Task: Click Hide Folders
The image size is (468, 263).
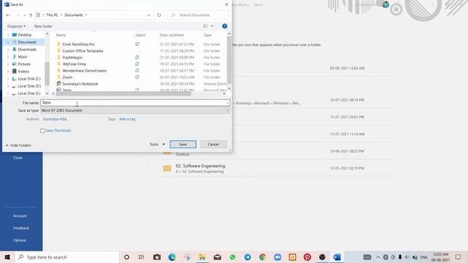Action: tap(18, 145)
